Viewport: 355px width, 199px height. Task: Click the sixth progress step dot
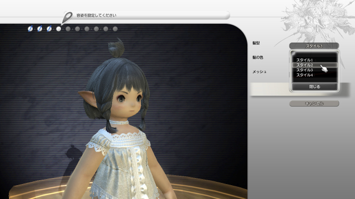click(x=78, y=29)
